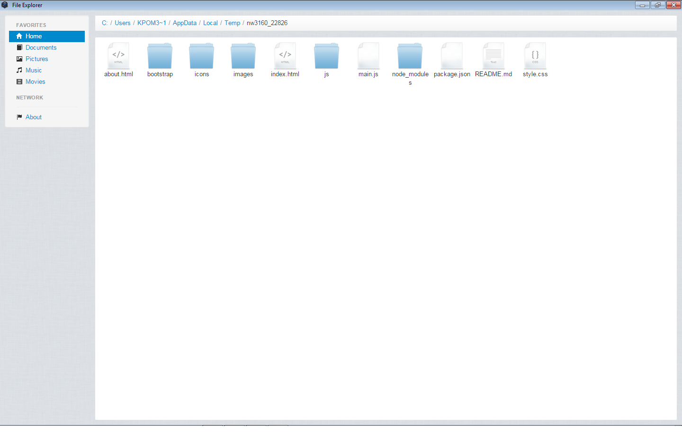The width and height of the screenshot is (682, 444).
Task: Select the README.md text file
Action: coord(494,56)
